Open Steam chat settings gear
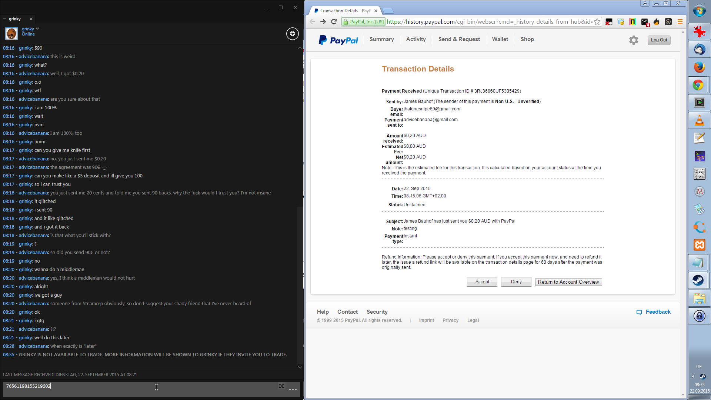711x400 pixels. pyautogui.click(x=292, y=34)
